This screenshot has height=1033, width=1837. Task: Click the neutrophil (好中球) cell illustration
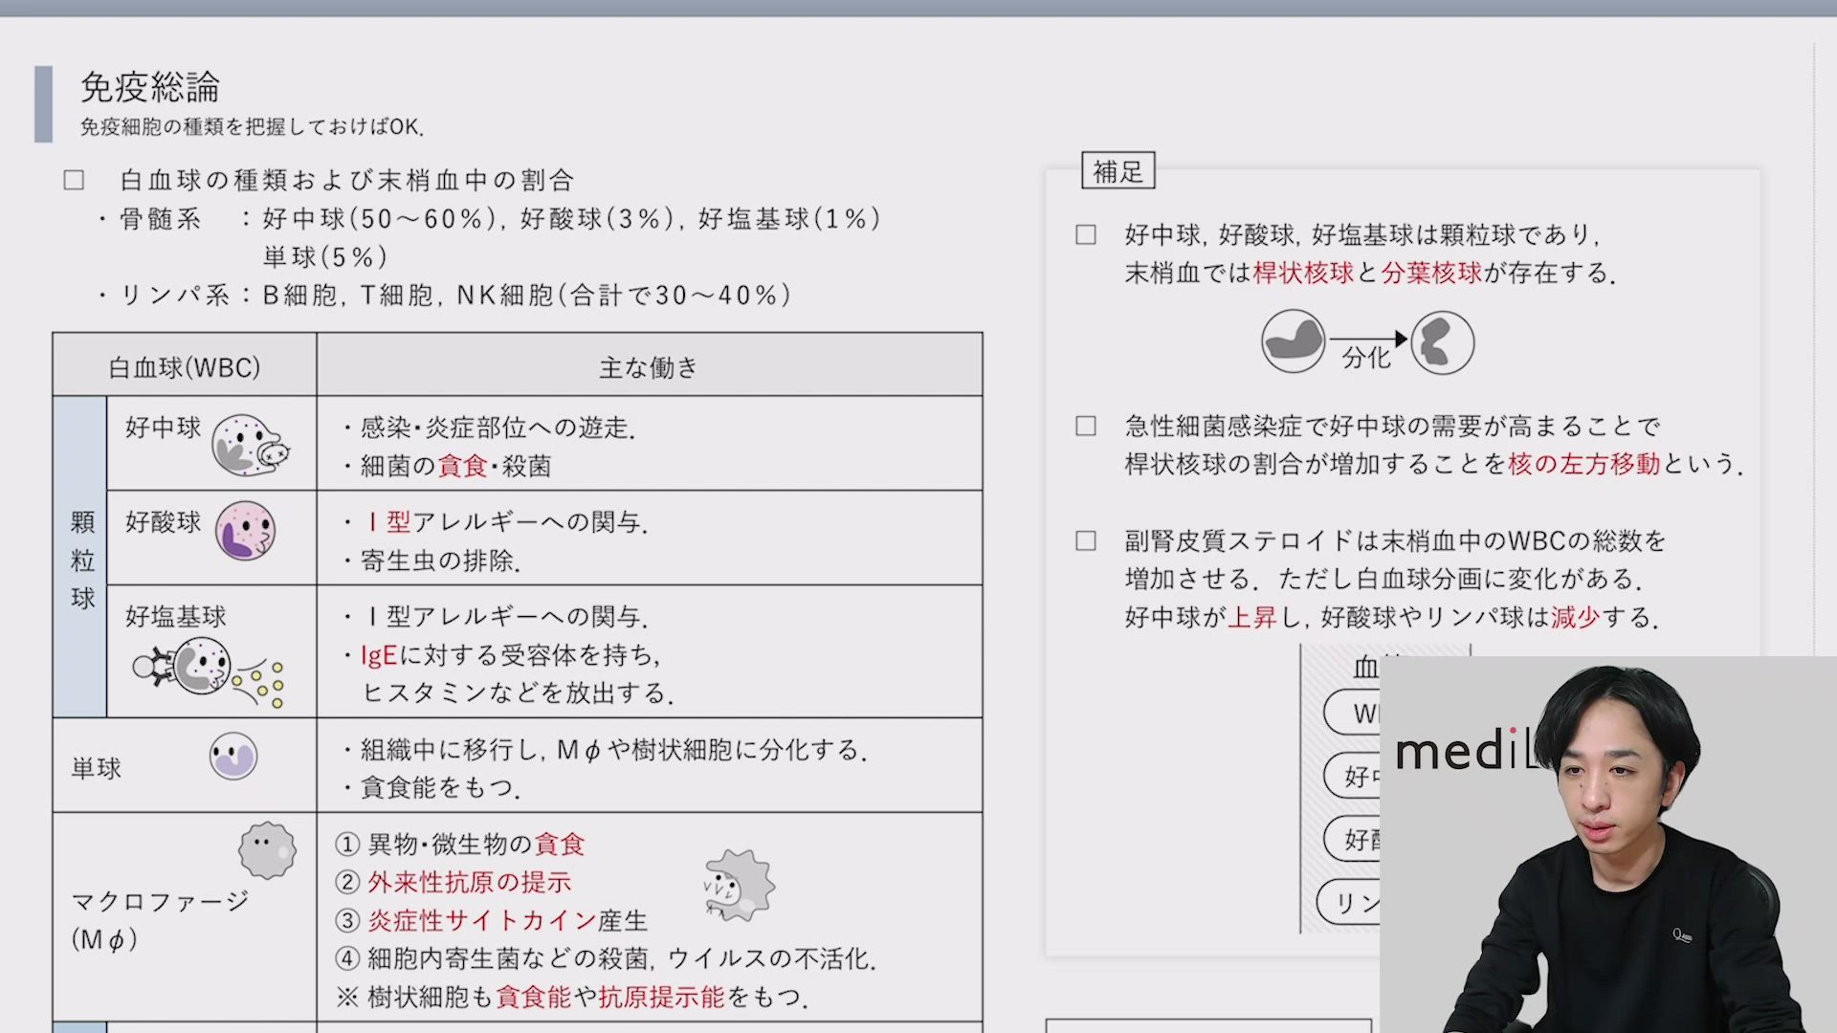[249, 445]
